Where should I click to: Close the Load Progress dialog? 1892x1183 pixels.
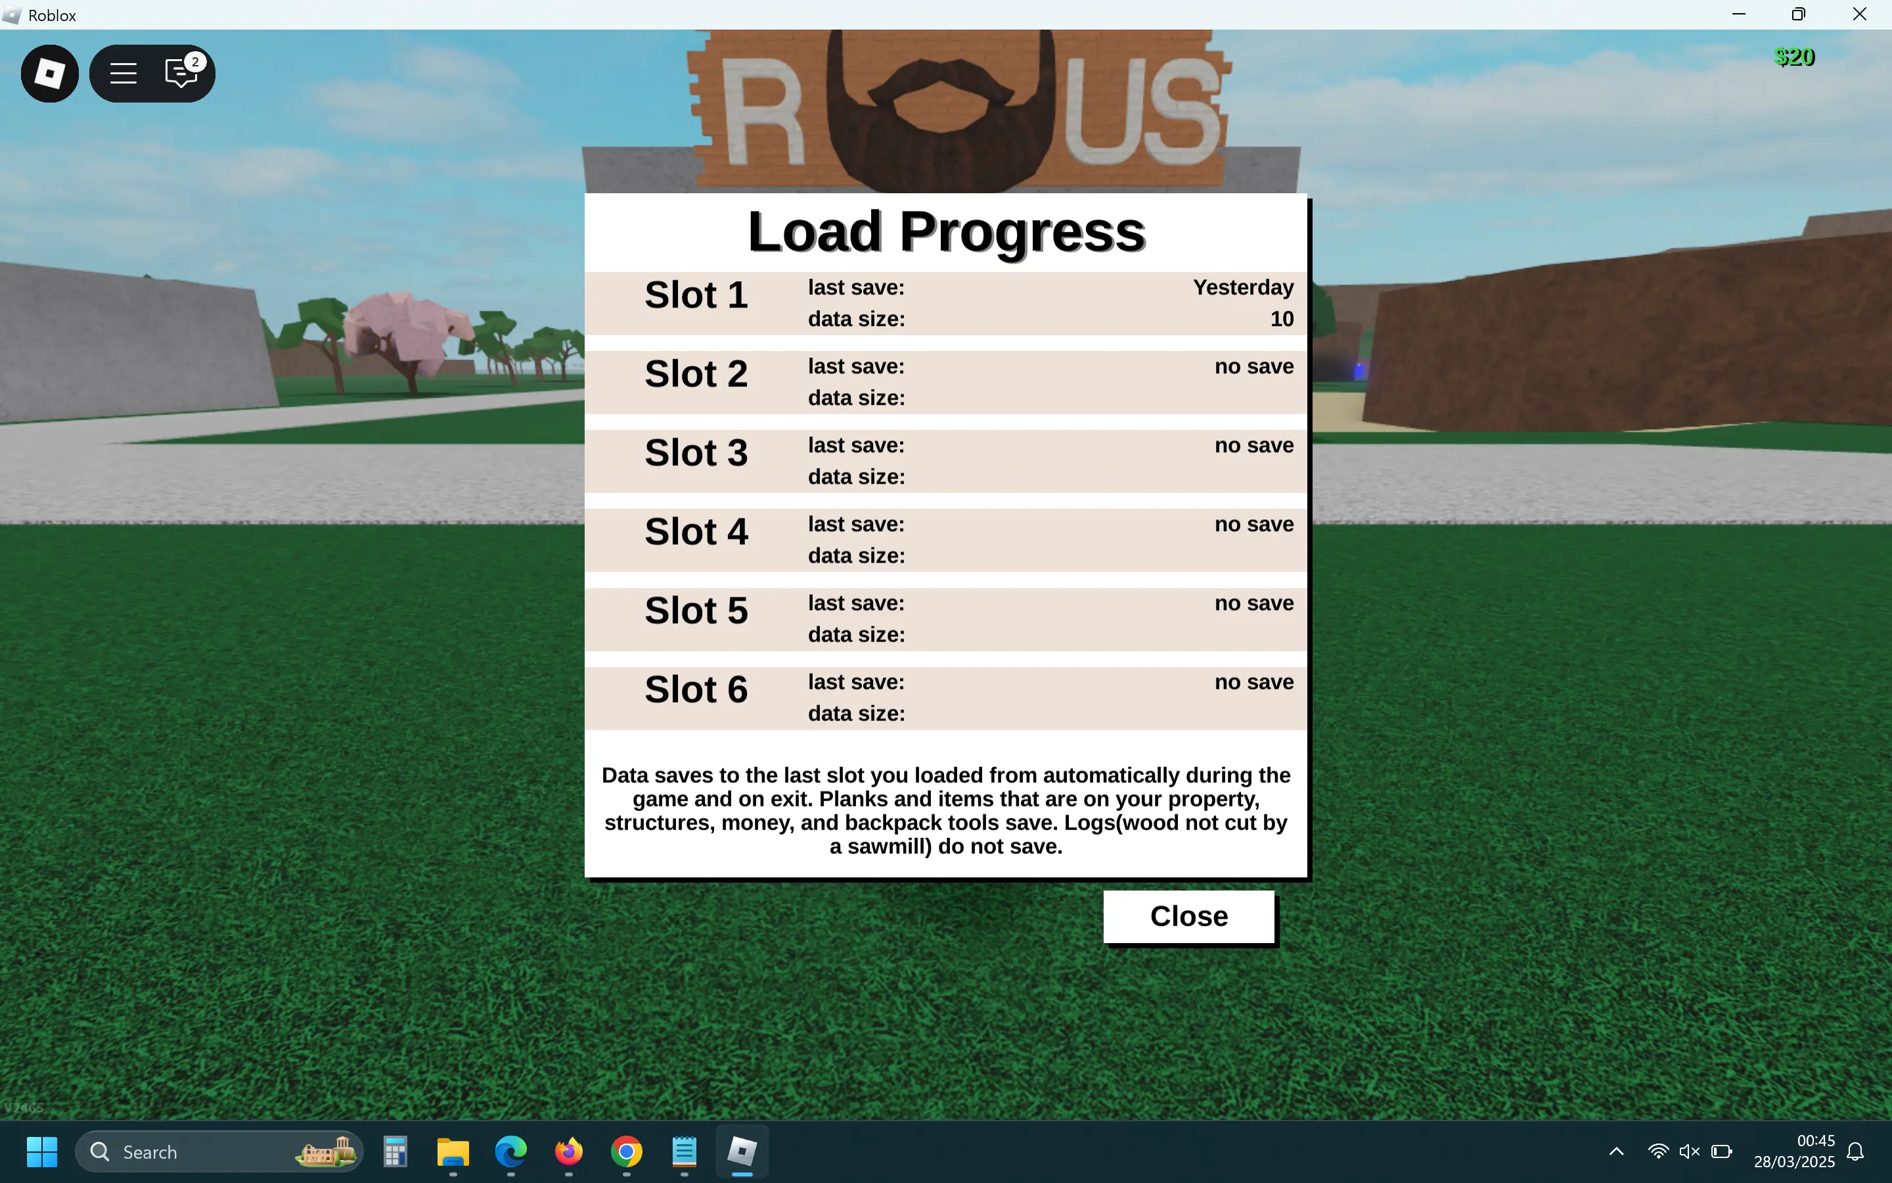point(1188,916)
